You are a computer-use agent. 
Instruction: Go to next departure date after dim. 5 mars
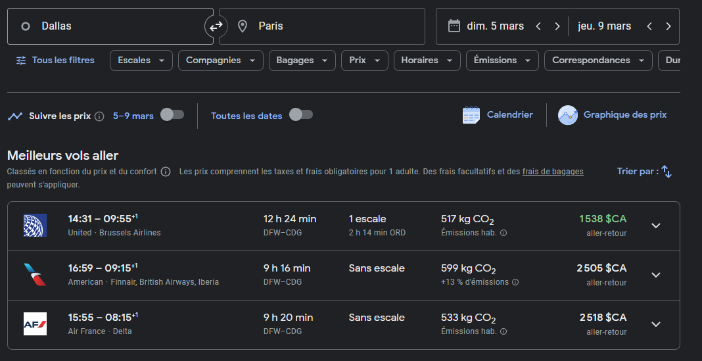557,26
